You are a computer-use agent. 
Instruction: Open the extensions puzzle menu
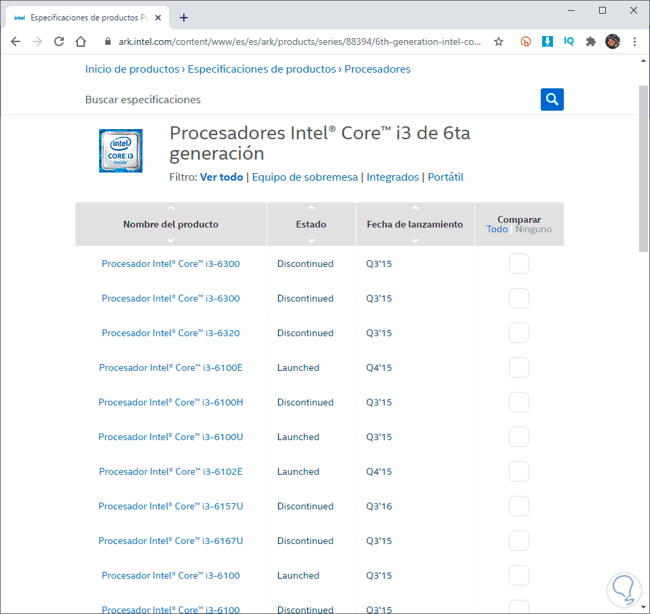590,41
